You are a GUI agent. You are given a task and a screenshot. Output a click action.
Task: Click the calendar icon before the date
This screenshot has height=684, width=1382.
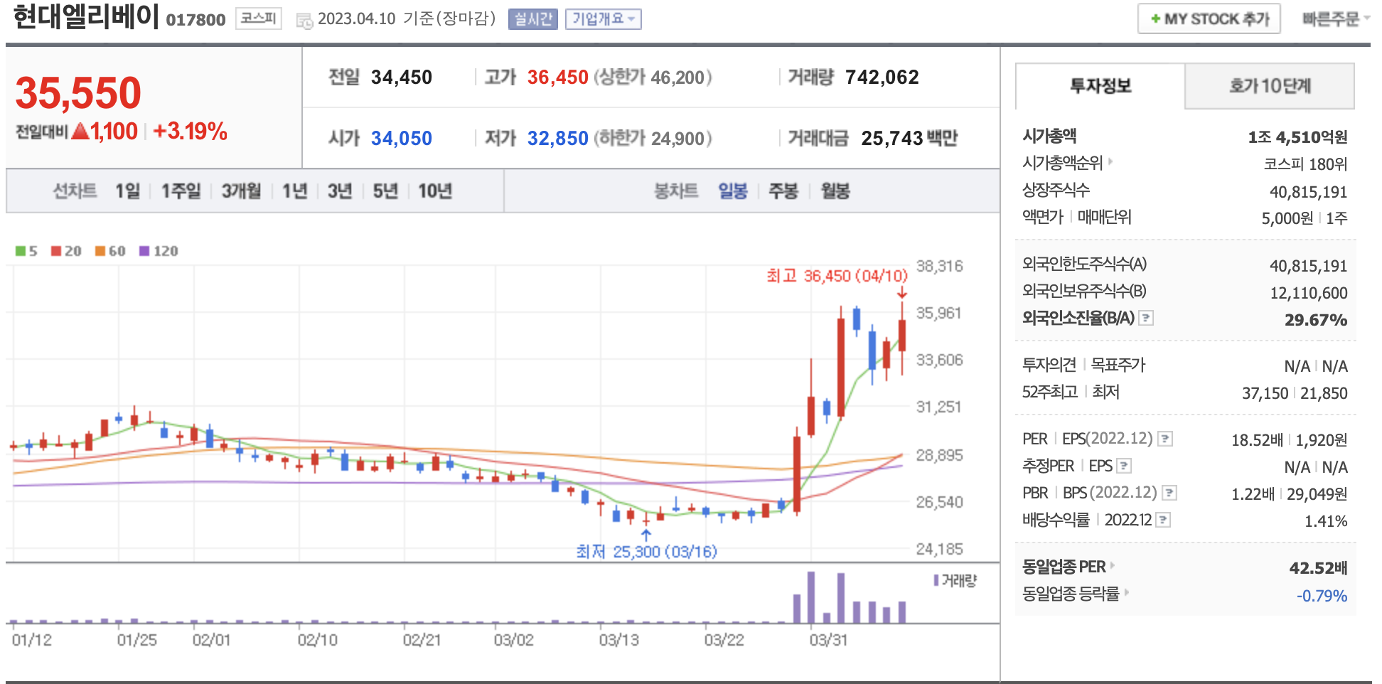[304, 20]
